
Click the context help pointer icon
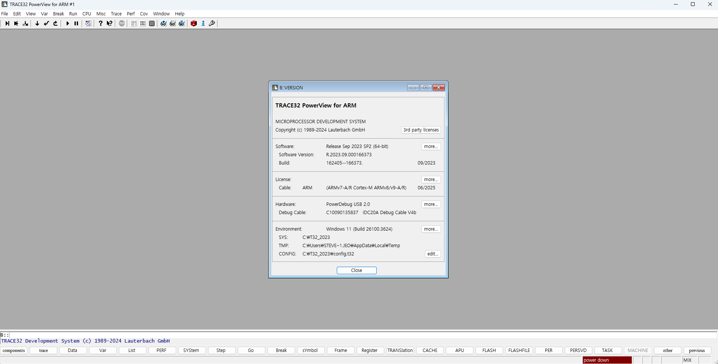110,23
